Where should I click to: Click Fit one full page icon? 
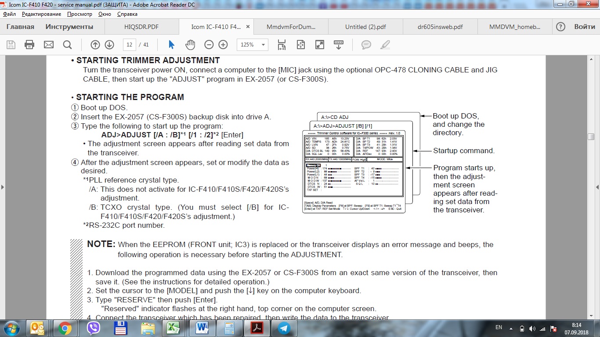tap(301, 45)
